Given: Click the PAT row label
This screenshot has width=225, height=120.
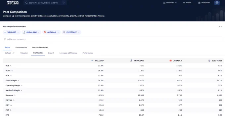Looking at the screenshot, I should tap(7, 110).
